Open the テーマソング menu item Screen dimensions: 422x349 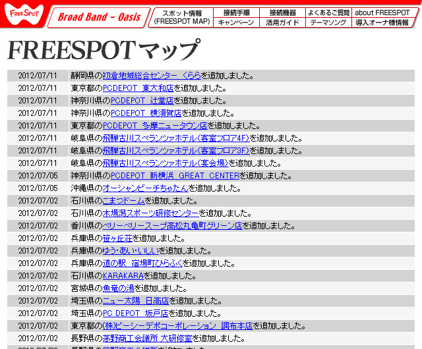328,22
